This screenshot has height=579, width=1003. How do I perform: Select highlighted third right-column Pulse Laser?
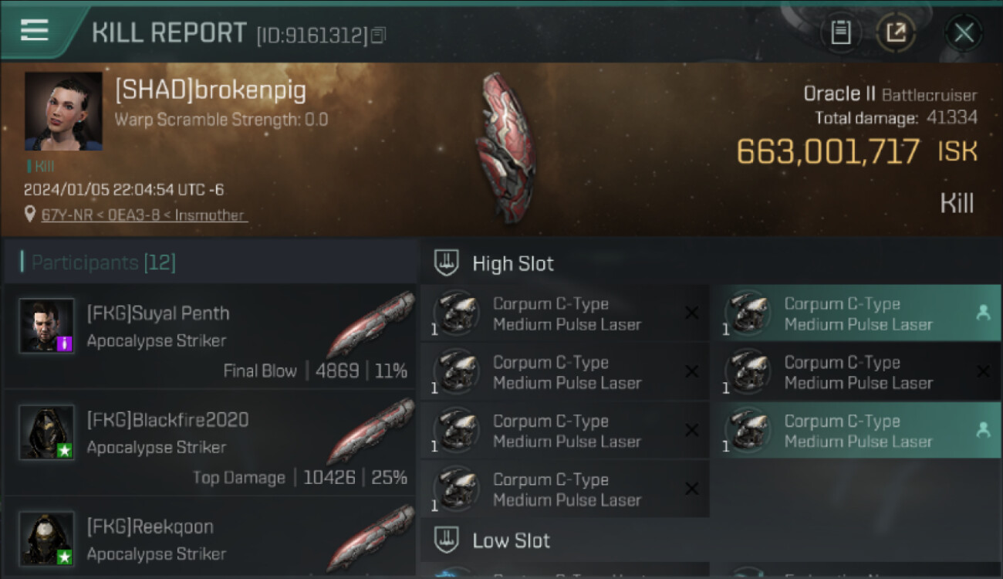(856, 431)
